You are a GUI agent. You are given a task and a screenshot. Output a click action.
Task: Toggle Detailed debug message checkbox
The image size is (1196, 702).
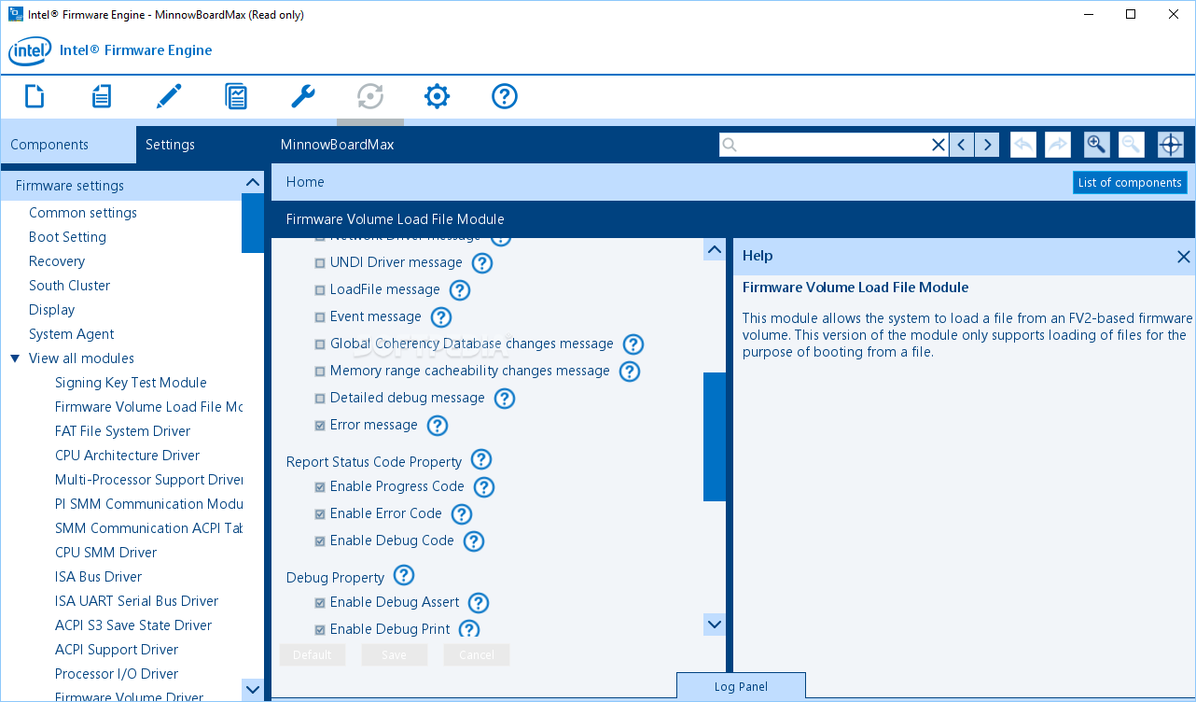tap(320, 400)
